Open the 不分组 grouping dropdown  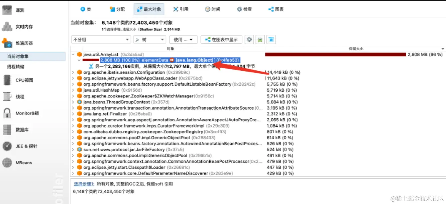[101, 40]
